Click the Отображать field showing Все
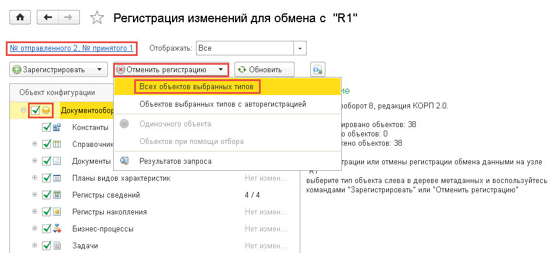Image resolution: width=550 pixels, height=253 pixels. point(245,48)
